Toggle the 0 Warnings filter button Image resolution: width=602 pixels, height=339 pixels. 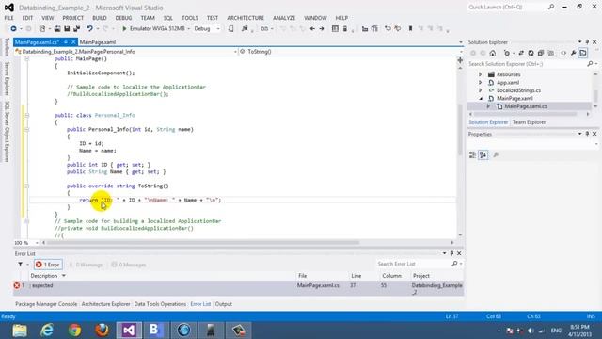86,265
